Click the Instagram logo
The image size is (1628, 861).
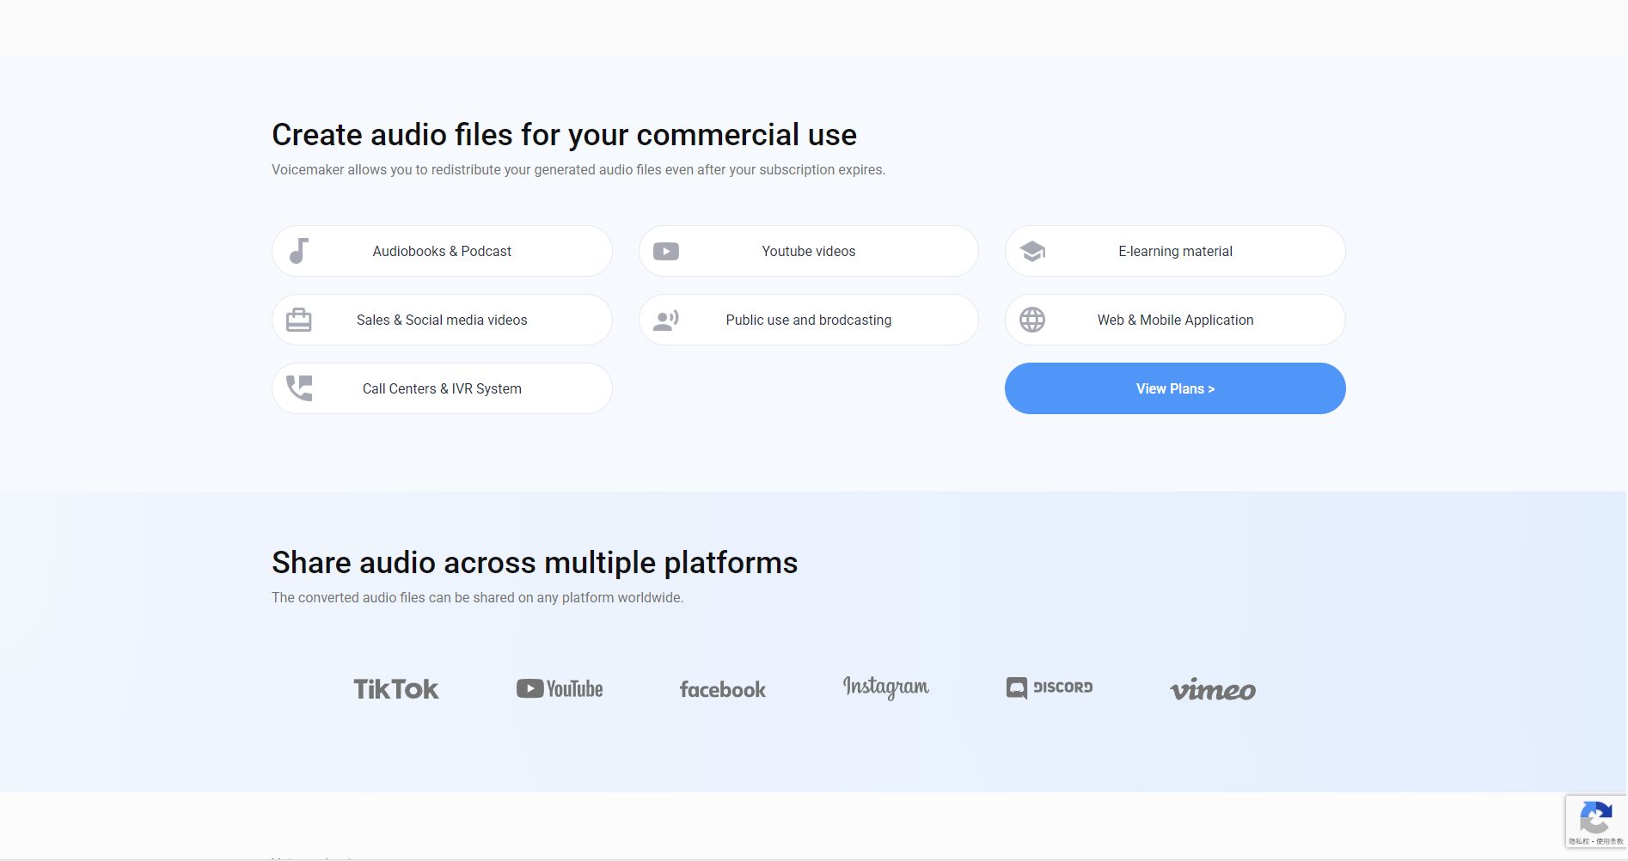(885, 687)
